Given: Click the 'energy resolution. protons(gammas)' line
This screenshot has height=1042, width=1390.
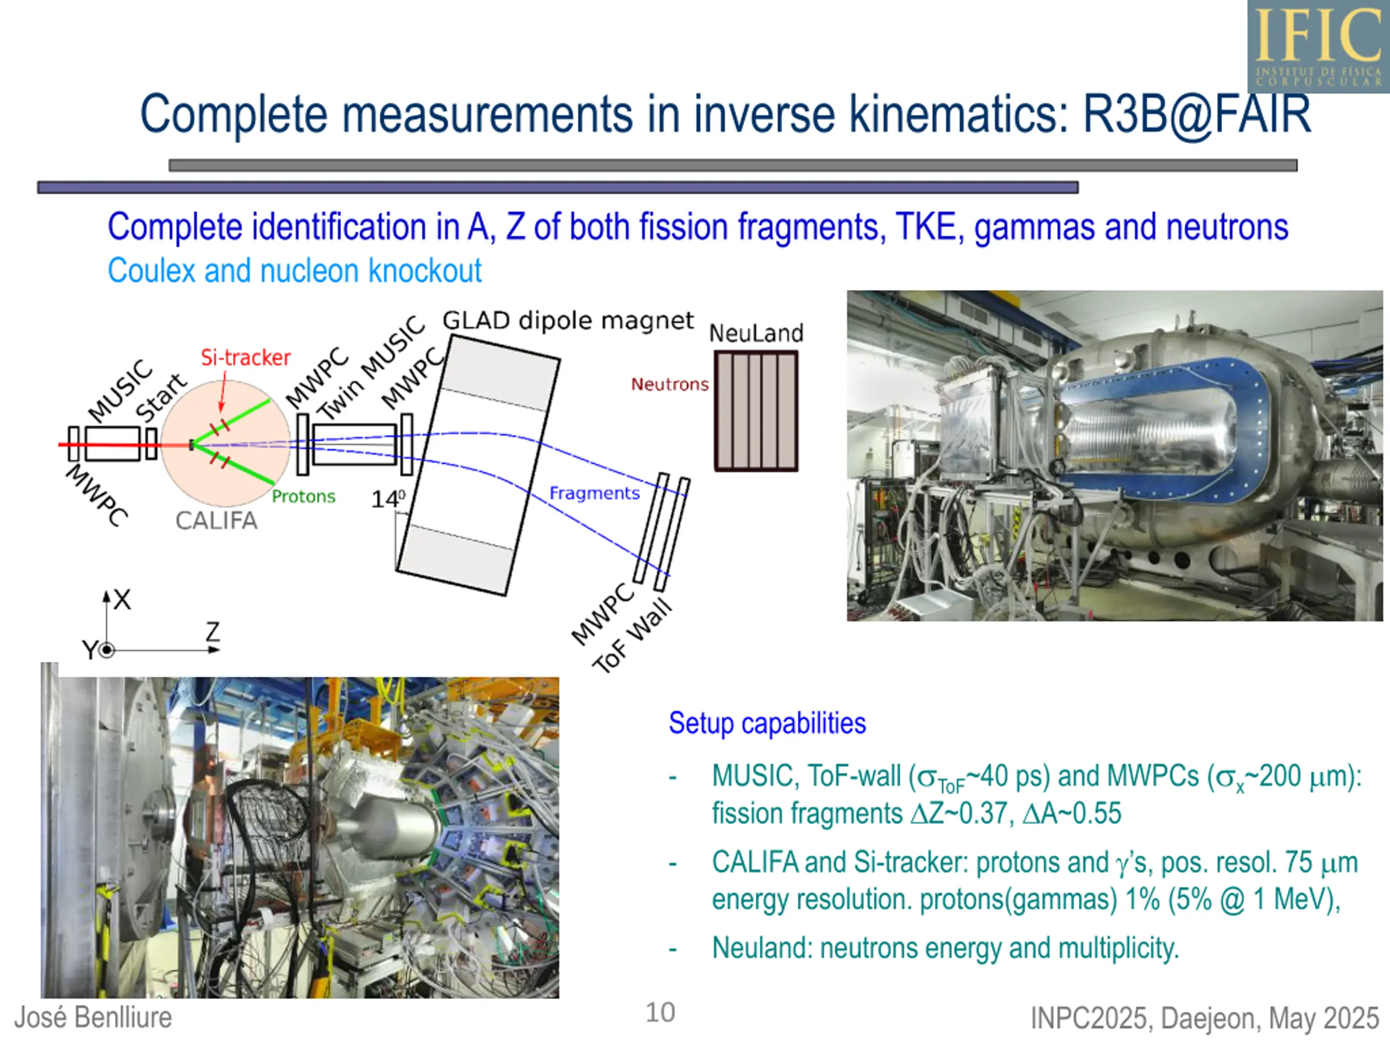Looking at the screenshot, I should click(x=1026, y=899).
